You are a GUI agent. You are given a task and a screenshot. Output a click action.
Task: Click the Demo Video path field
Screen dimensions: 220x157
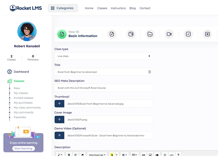tap(109, 136)
